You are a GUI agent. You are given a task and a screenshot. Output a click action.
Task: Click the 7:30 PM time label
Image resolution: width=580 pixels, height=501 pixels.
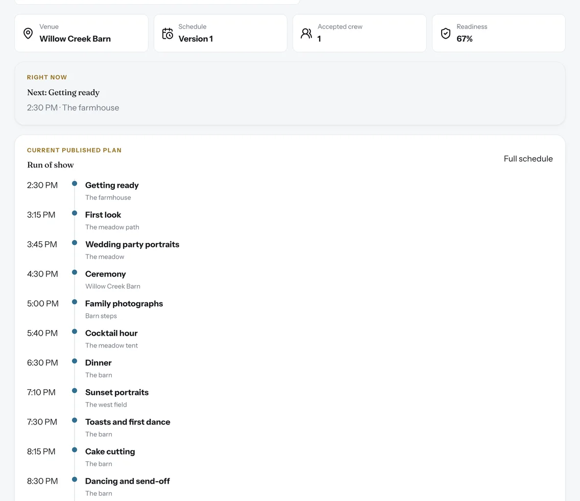[42, 422]
